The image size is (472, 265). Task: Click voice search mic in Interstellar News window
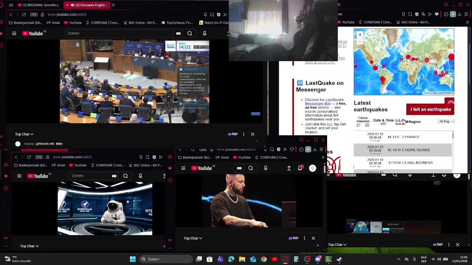140,176
